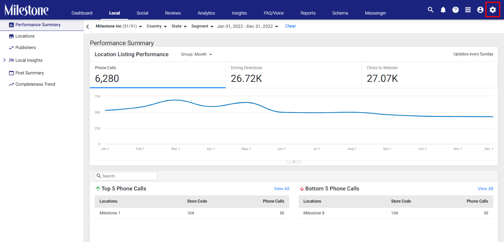Open the search magnifier in the top bar
Screen dimensions: 504x242
431,10
